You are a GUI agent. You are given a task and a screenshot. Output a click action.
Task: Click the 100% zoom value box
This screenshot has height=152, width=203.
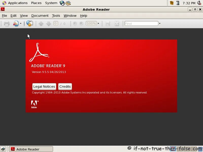coord(91,24)
